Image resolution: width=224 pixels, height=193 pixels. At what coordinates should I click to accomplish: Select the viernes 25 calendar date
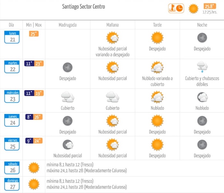tap(12, 144)
